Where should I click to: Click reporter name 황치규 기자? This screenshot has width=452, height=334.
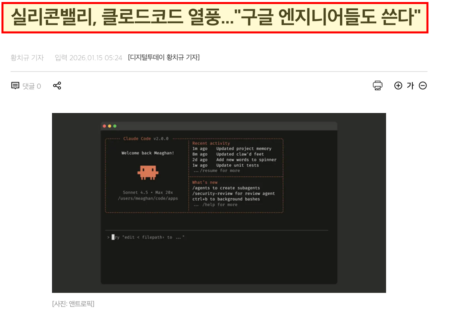[x=27, y=58]
